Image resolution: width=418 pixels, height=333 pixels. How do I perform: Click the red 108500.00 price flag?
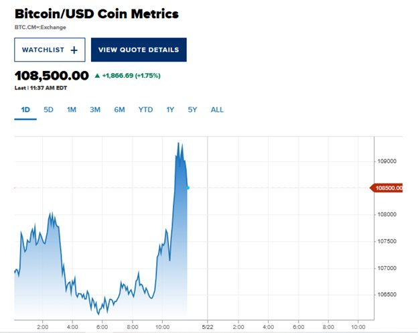tap(388, 188)
